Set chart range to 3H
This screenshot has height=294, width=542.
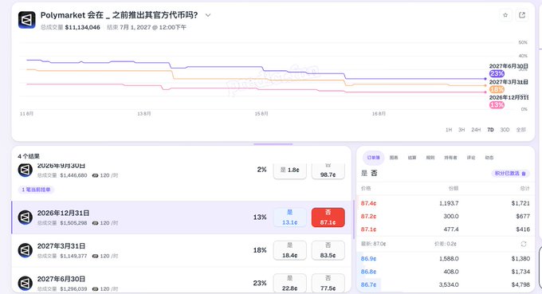click(461, 130)
